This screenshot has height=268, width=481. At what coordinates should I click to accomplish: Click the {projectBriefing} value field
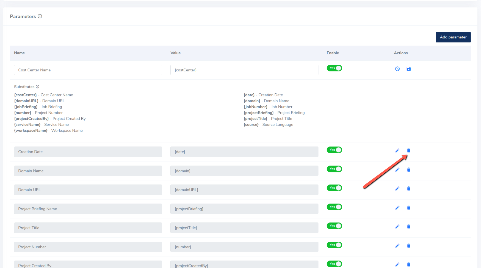(x=244, y=209)
